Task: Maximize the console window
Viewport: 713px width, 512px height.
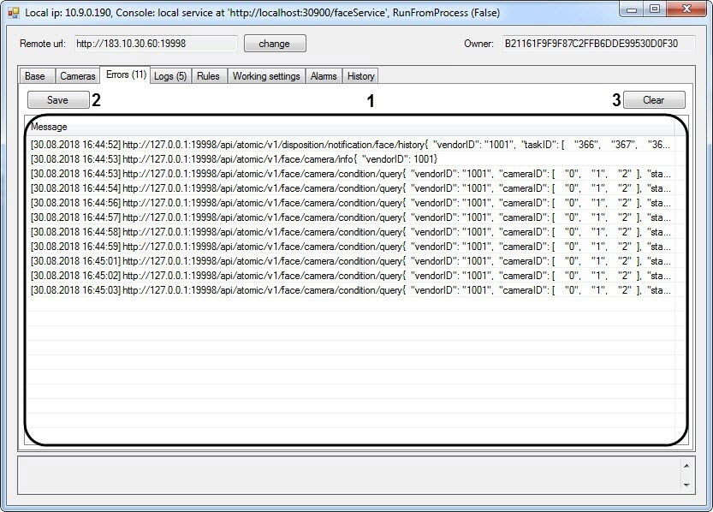Action: pyautogui.click(x=654, y=9)
